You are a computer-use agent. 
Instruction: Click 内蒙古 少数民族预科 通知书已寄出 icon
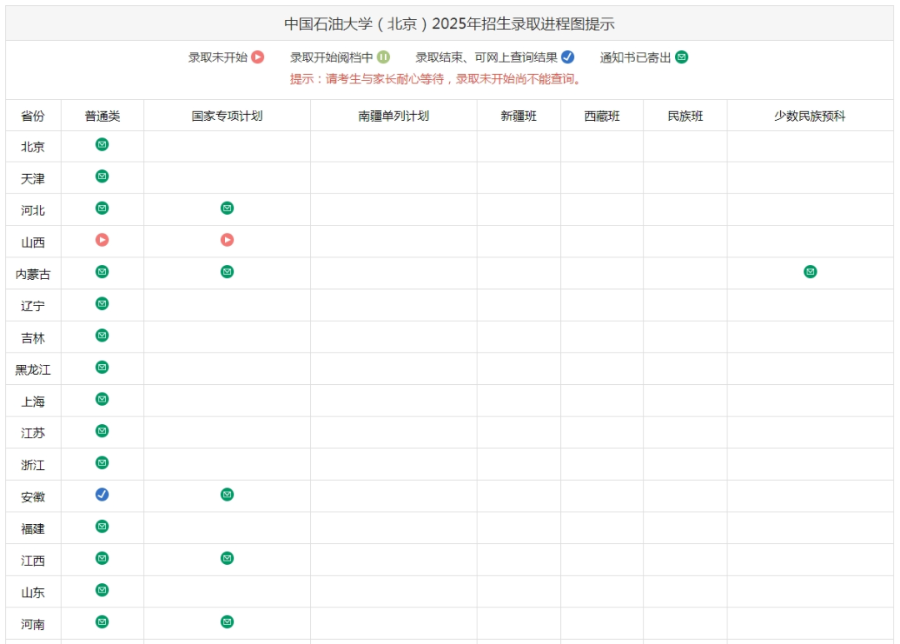click(x=810, y=272)
